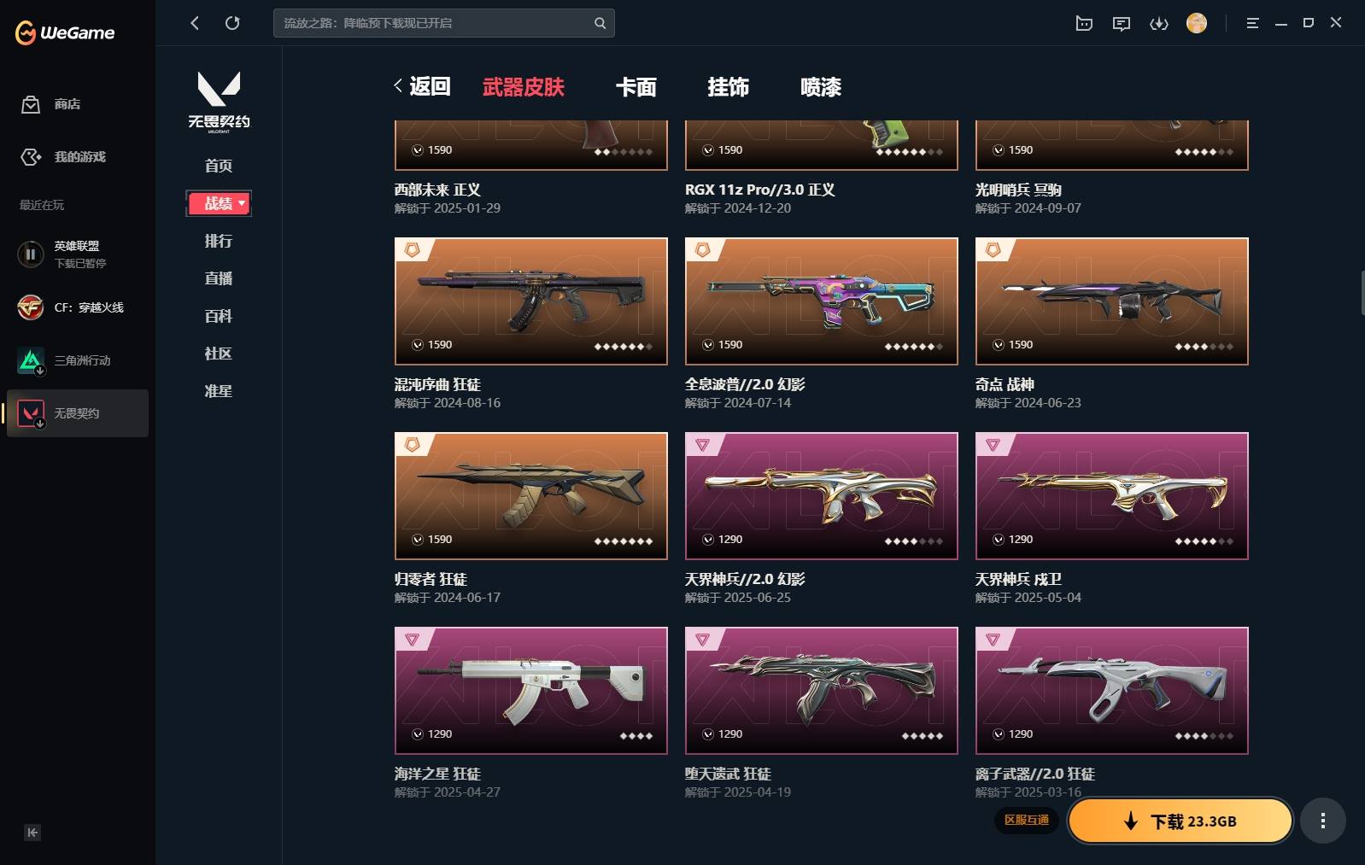
Task: Click the folder icon in the title bar
Action: click(x=1084, y=23)
